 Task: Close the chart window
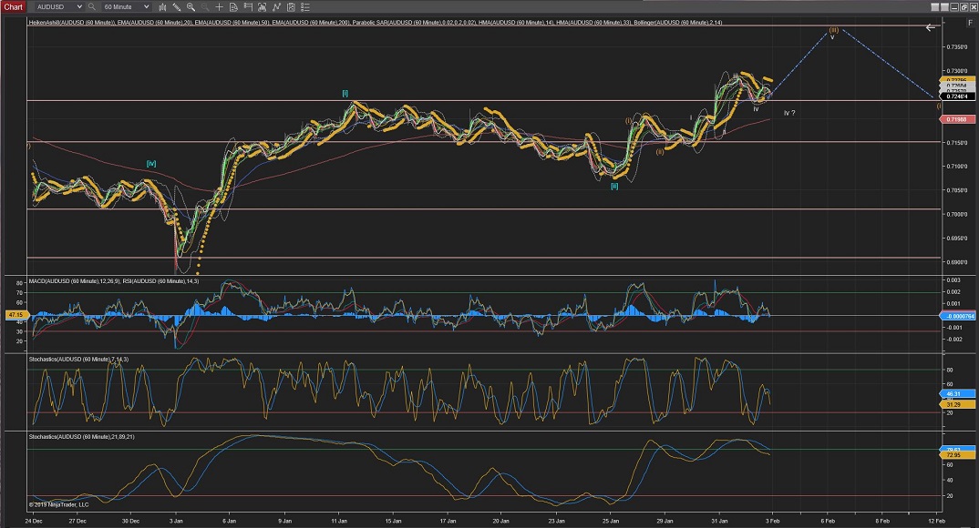point(973,7)
